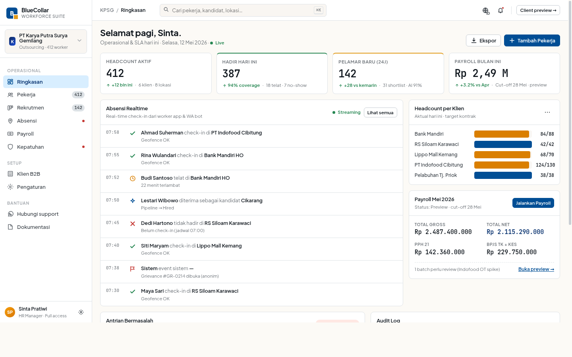Click the Rekrutmen board icon
Screen dimensions: 572x357
pyautogui.click(x=10, y=108)
